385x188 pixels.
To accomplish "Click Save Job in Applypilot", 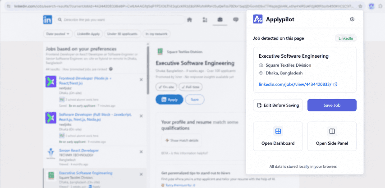I will [332, 105].
